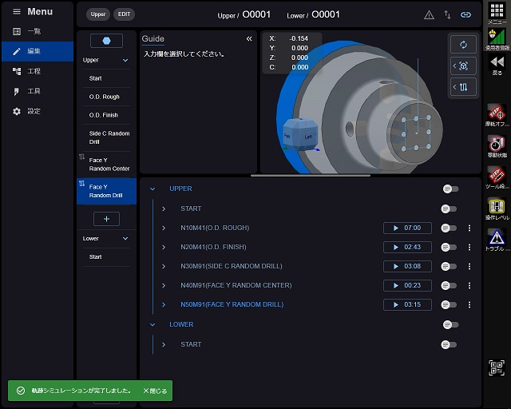The height and width of the screenshot is (409, 511).
Task: Play the FACE Y RANDOM CENTER simulation 00:23
Action: 407,285
